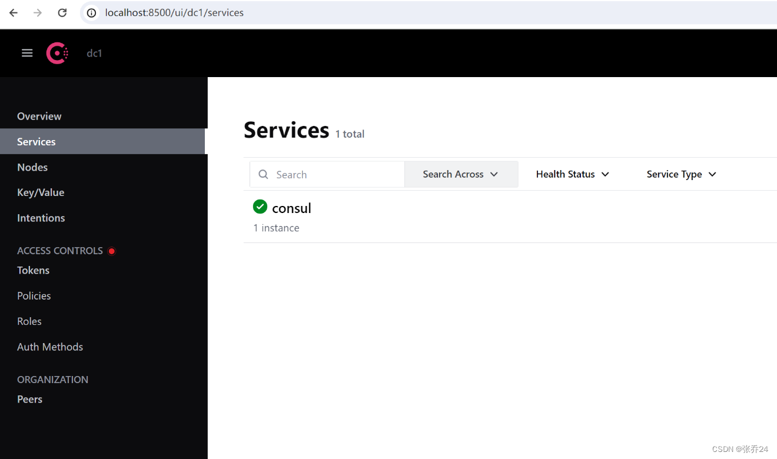Switch to the Nodes section

pyautogui.click(x=32, y=167)
